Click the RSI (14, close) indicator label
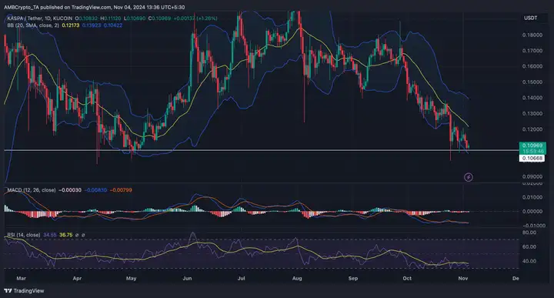This screenshot has height=298, width=554. pos(24,235)
